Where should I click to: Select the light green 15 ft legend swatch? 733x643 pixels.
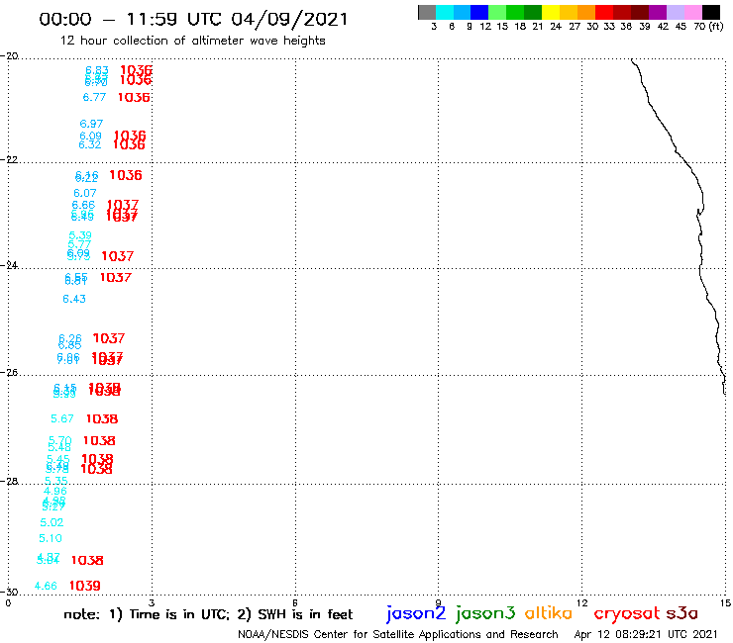click(497, 13)
